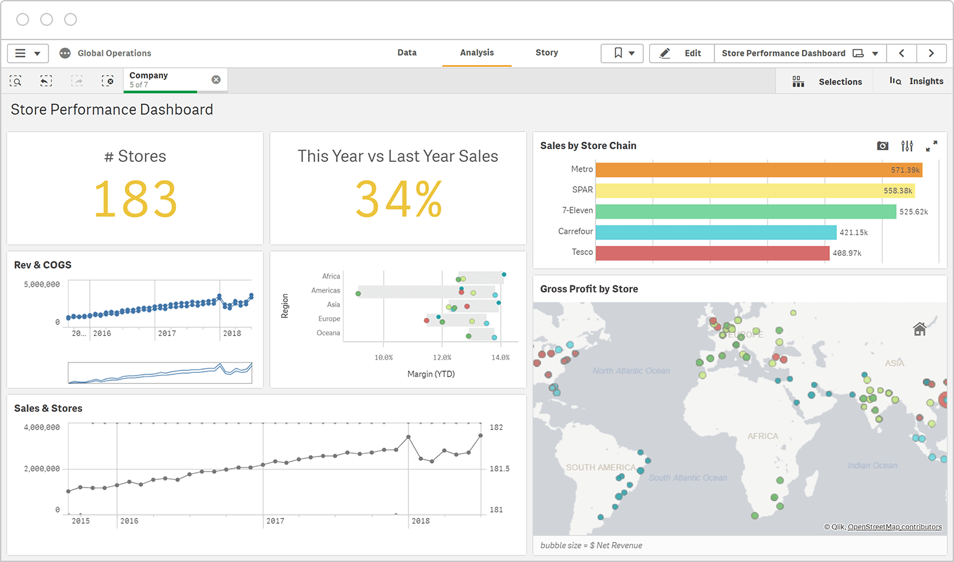Image resolution: width=954 pixels, height=562 pixels.
Task: Open the exploration menu on Sales by Store Chain
Action: pyautogui.click(x=907, y=146)
